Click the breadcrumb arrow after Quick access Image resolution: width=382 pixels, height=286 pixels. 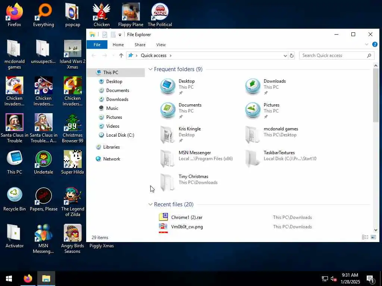click(x=170, y=56)
